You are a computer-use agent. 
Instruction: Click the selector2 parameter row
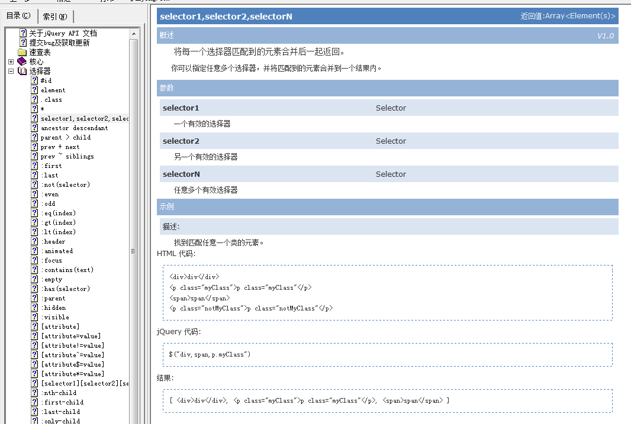[389, 141]
